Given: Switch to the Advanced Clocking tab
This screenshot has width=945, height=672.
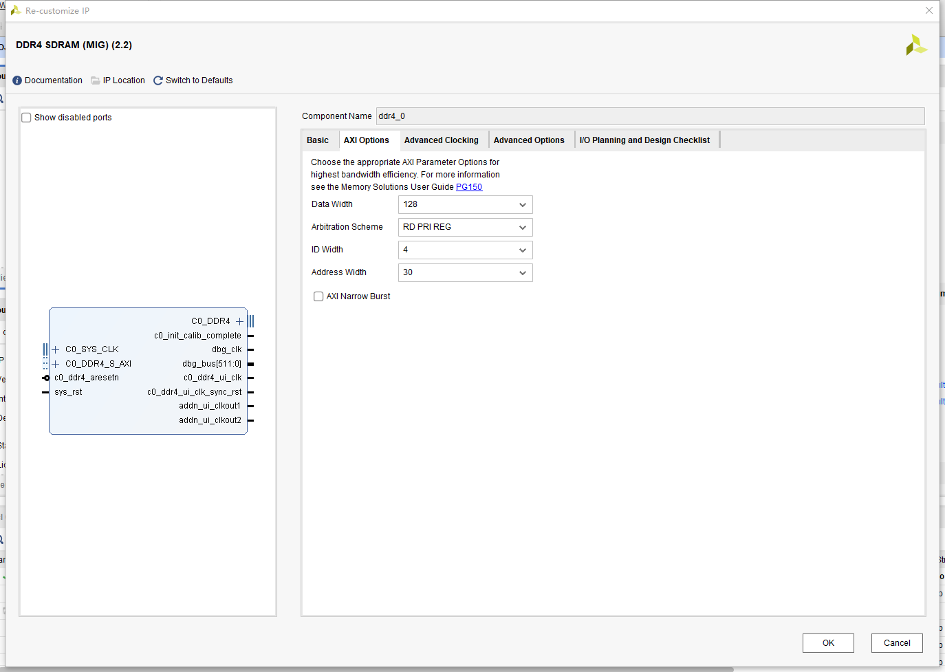Looking at the screenshot, I should 442,140.
